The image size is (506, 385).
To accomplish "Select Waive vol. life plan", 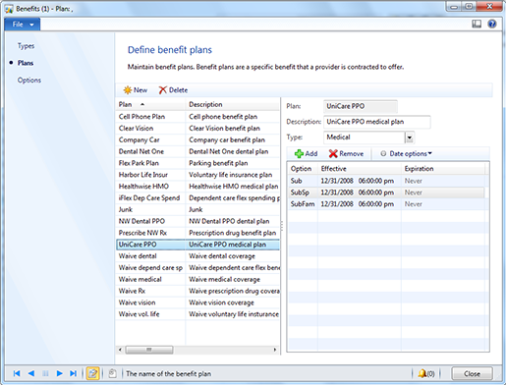I will click(197, 314).
